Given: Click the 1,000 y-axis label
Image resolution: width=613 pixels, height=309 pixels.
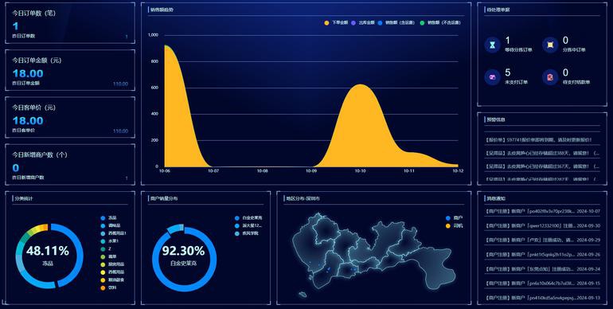Looking at the screenshot, I should coord(153,35).
